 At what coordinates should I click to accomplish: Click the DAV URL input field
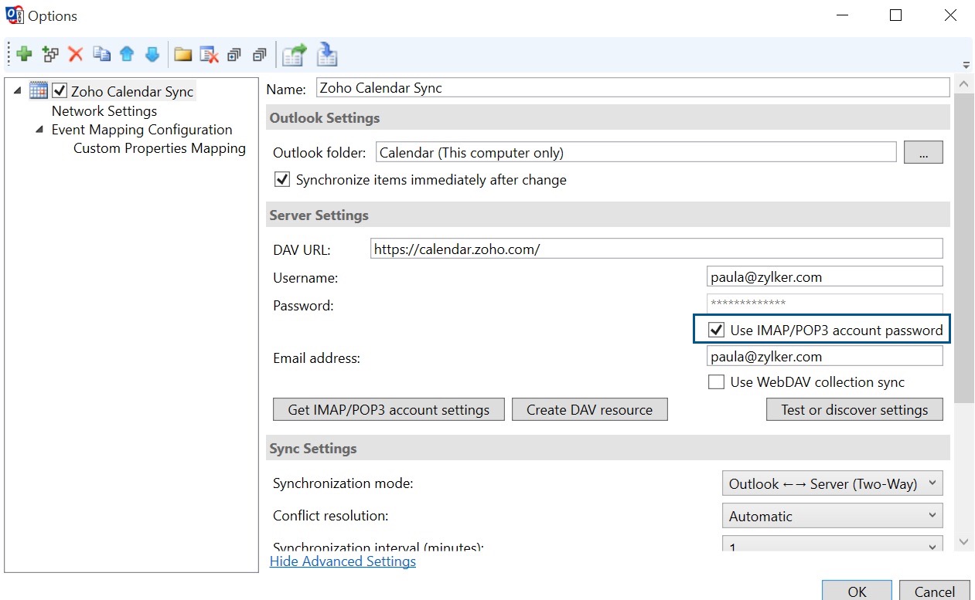click(656, 249)
